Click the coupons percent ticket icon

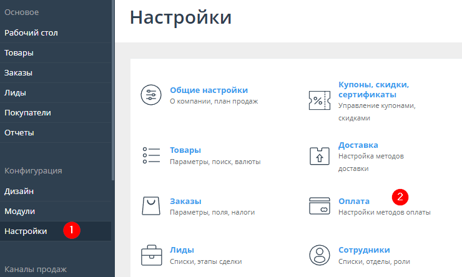click(x=319, y=100)
